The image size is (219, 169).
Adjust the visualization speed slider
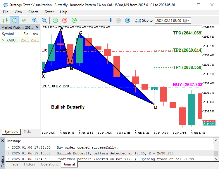point(111,20)
